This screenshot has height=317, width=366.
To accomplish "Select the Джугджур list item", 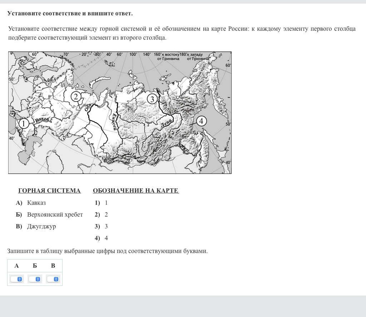I will 41,227.
